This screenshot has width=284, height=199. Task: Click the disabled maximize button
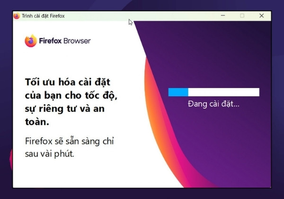[x=242, y=16]
